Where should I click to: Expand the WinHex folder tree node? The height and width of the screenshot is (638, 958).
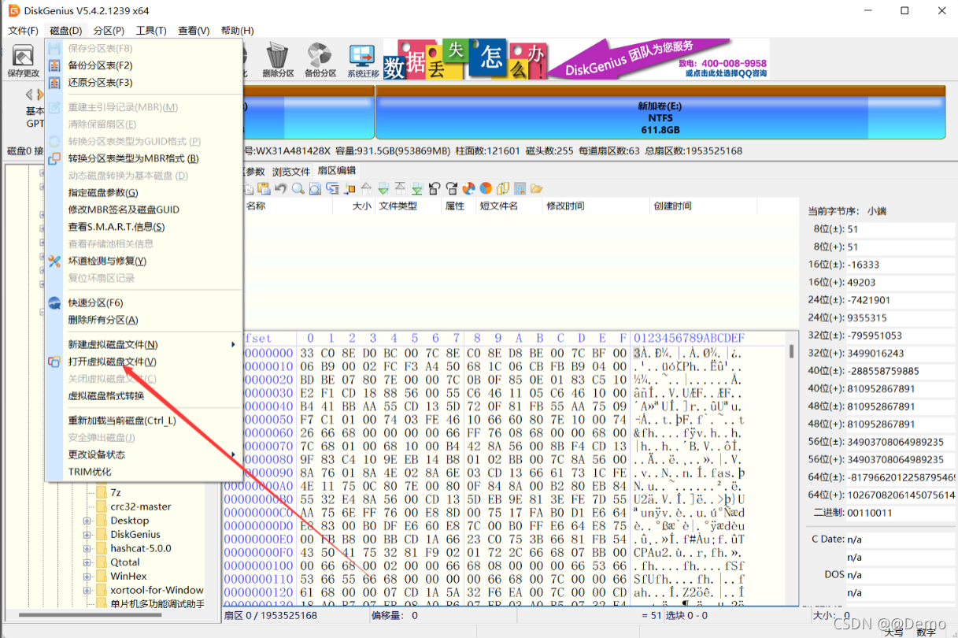[x=87, y=577]
